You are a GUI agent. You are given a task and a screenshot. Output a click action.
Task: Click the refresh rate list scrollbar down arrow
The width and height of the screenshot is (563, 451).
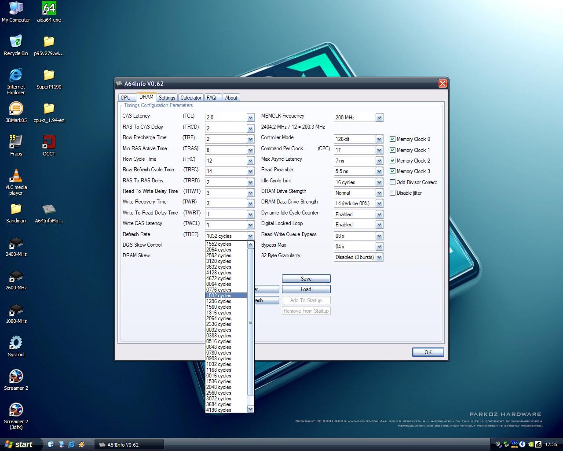coord(250,409)
